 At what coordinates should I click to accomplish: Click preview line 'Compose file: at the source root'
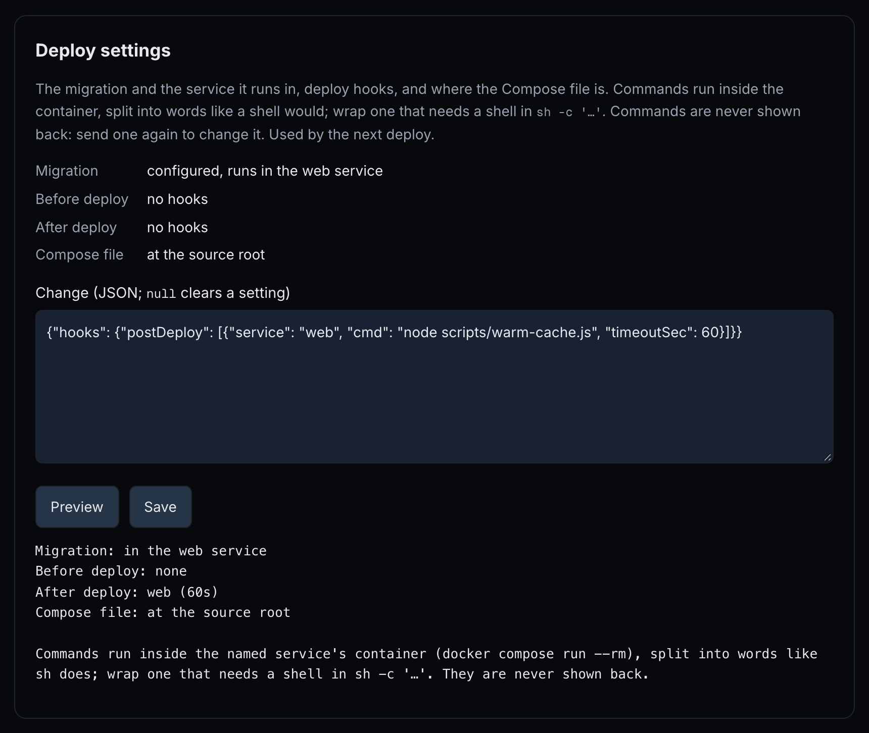(x=163, y=612)
